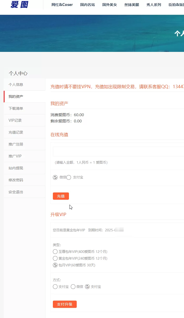Screen dimensions: 184x318
Task: Choose 包月VIP (60爱图币 30天) option
Action: [55, 265]
